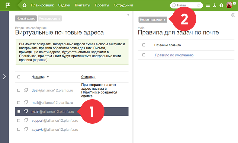The image size is (238, 143).
Task: Collapse left panel with double chevron
Action: tap(128, 15)
